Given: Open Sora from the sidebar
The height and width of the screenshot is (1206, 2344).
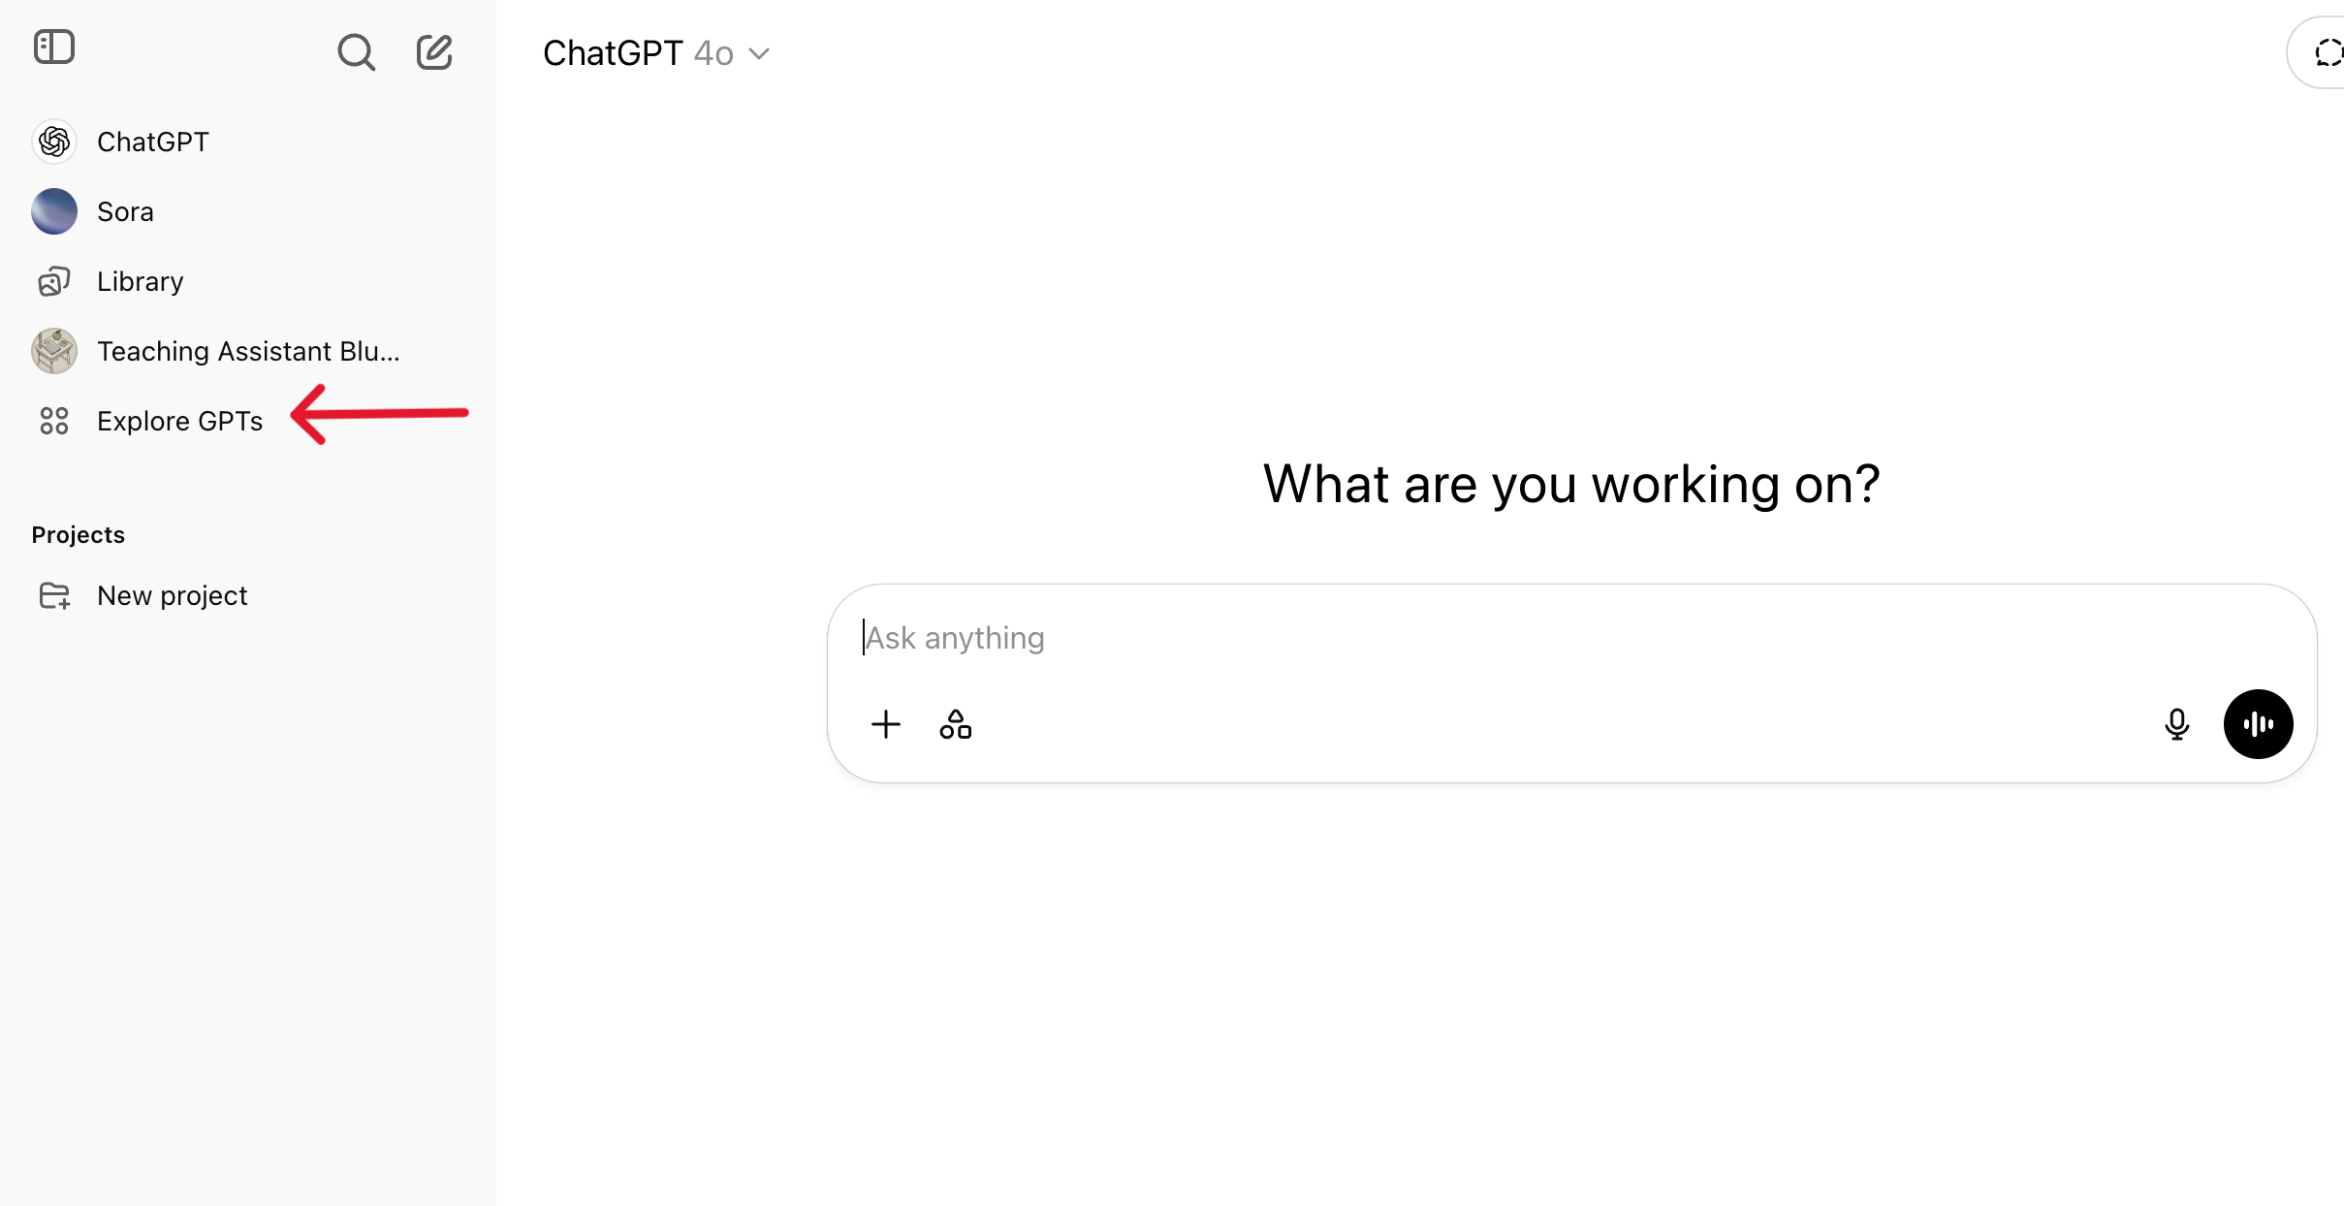Looking at the screenshot, I should 125,212.
